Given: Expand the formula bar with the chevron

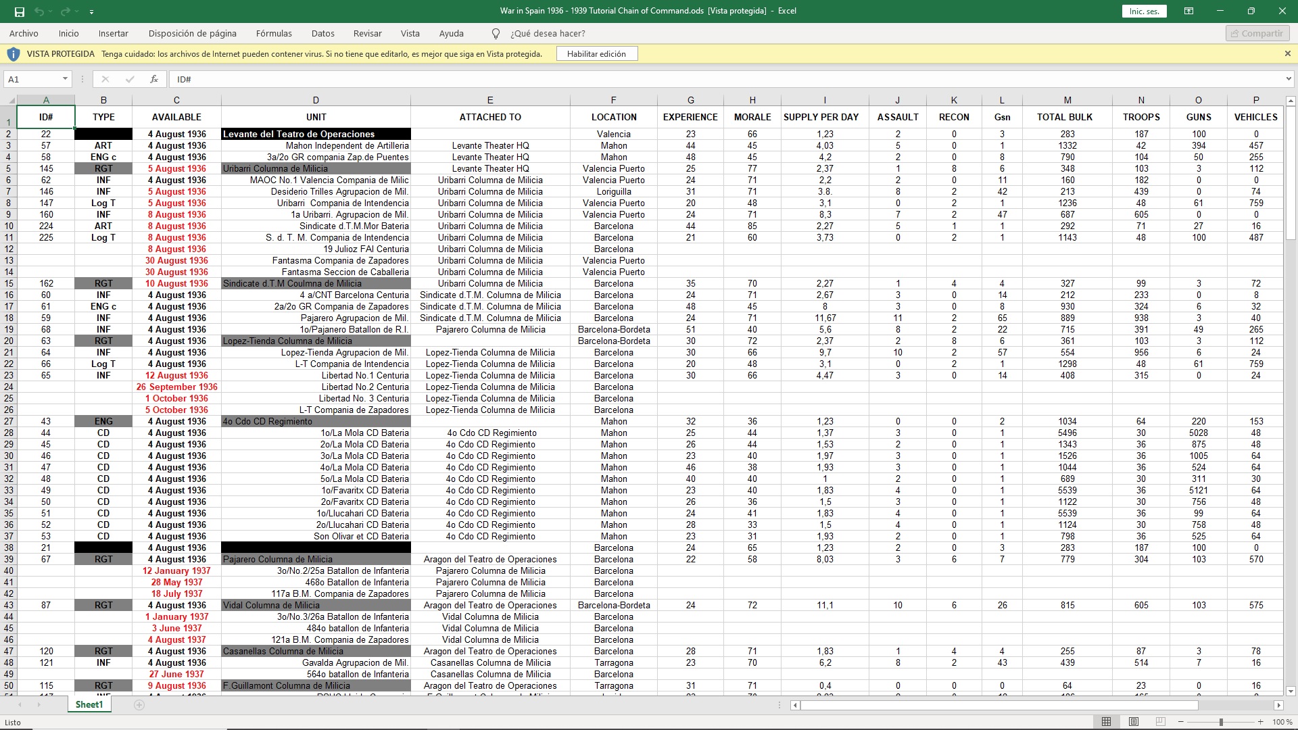Looking at the screenshot, I should [x=1289, y=79].
